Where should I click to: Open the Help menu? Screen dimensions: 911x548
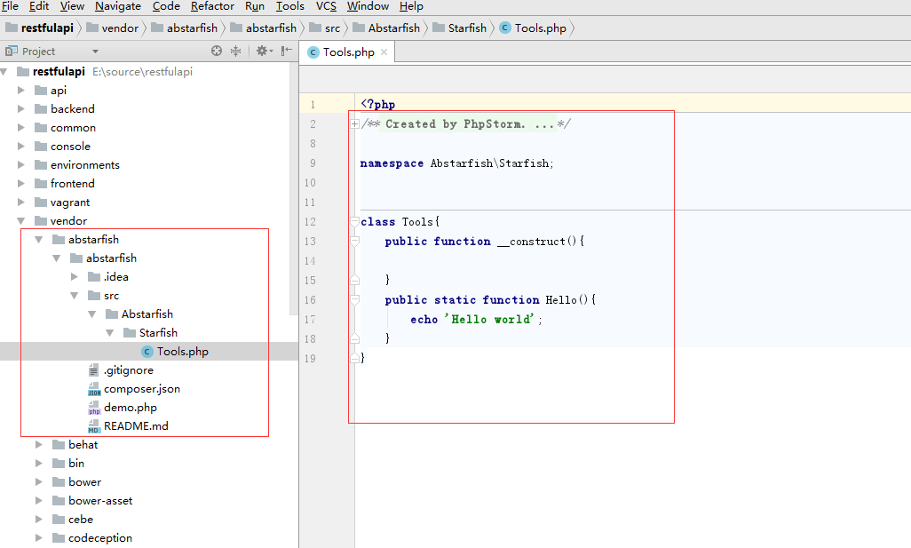click(x=411, y=6)
